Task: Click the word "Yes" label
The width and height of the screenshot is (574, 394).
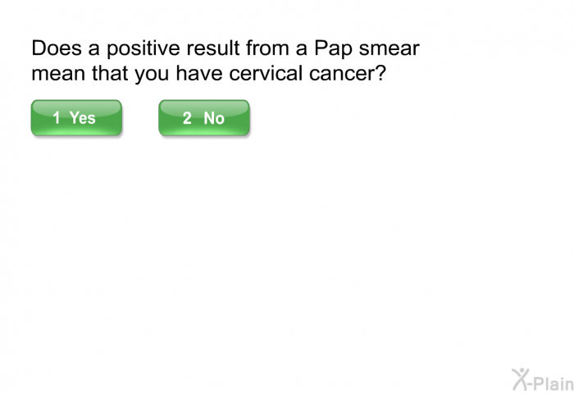Action: [83, 118]
